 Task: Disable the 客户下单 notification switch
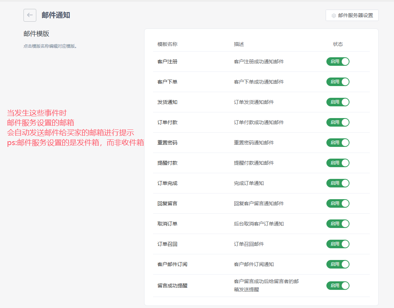[338, 82]
